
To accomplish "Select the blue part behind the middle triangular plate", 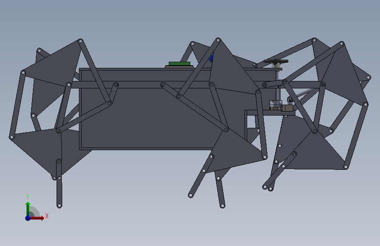I will [x=211, y=58].
